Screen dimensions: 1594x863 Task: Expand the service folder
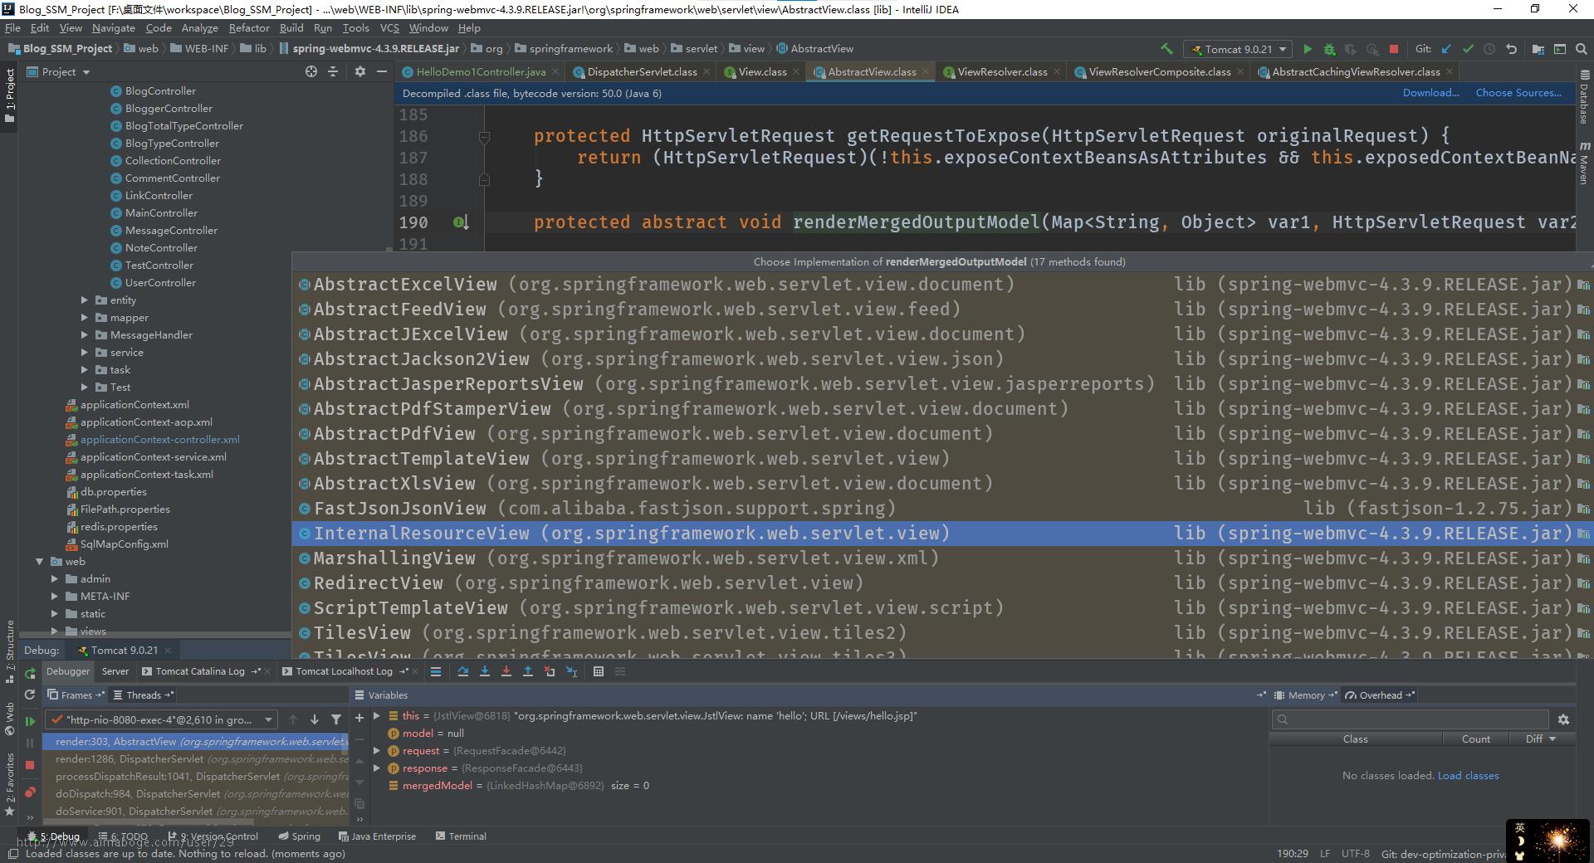click(x=85, y=353)
